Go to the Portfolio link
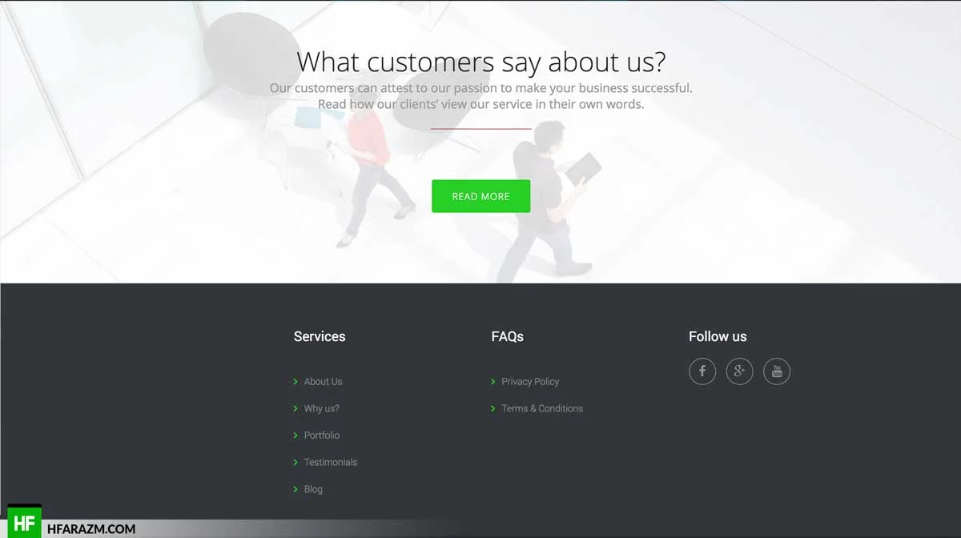 pos(322,436)
